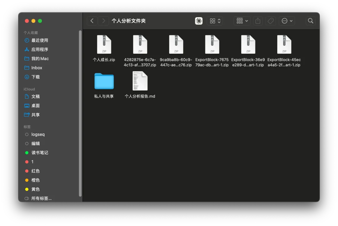
Task: Click the back navigation arrow
Action: (92, 21)
